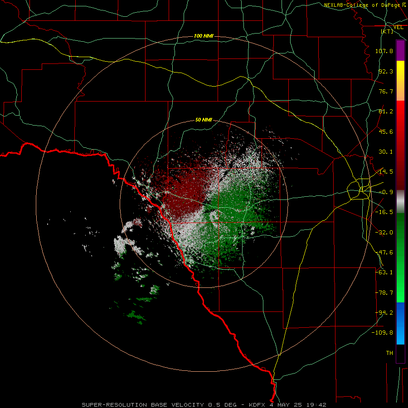Viewport: 408px width, 408px height.
Task: Click the 61.2 legend value
Action: (x=386, y=112)
